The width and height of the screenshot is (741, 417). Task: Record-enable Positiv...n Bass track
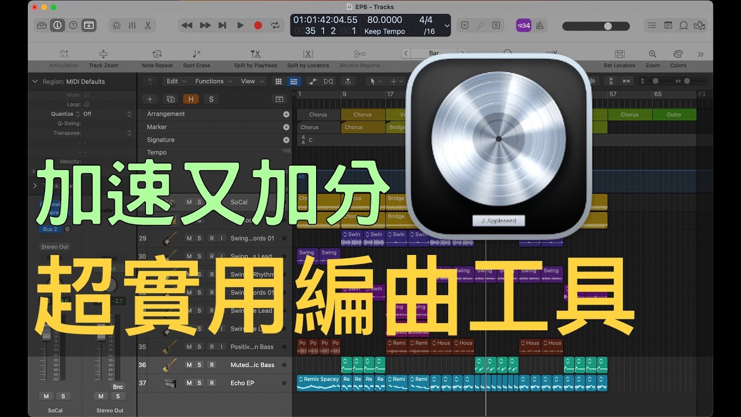click(212, 347)
